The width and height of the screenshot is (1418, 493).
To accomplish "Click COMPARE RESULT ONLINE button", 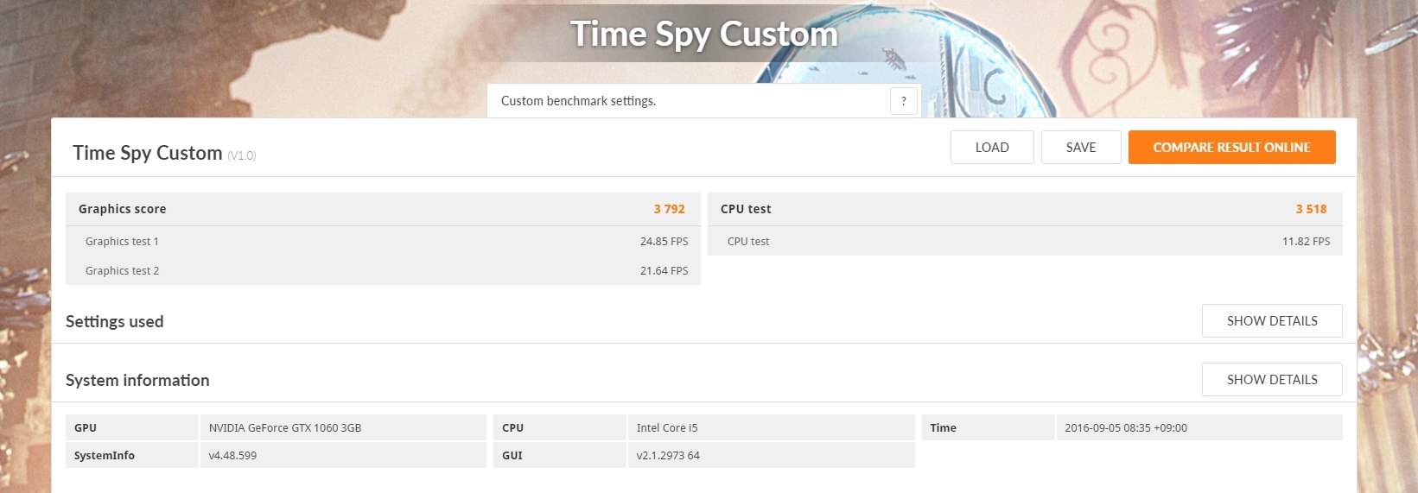I will click(x=1231, y=148).
